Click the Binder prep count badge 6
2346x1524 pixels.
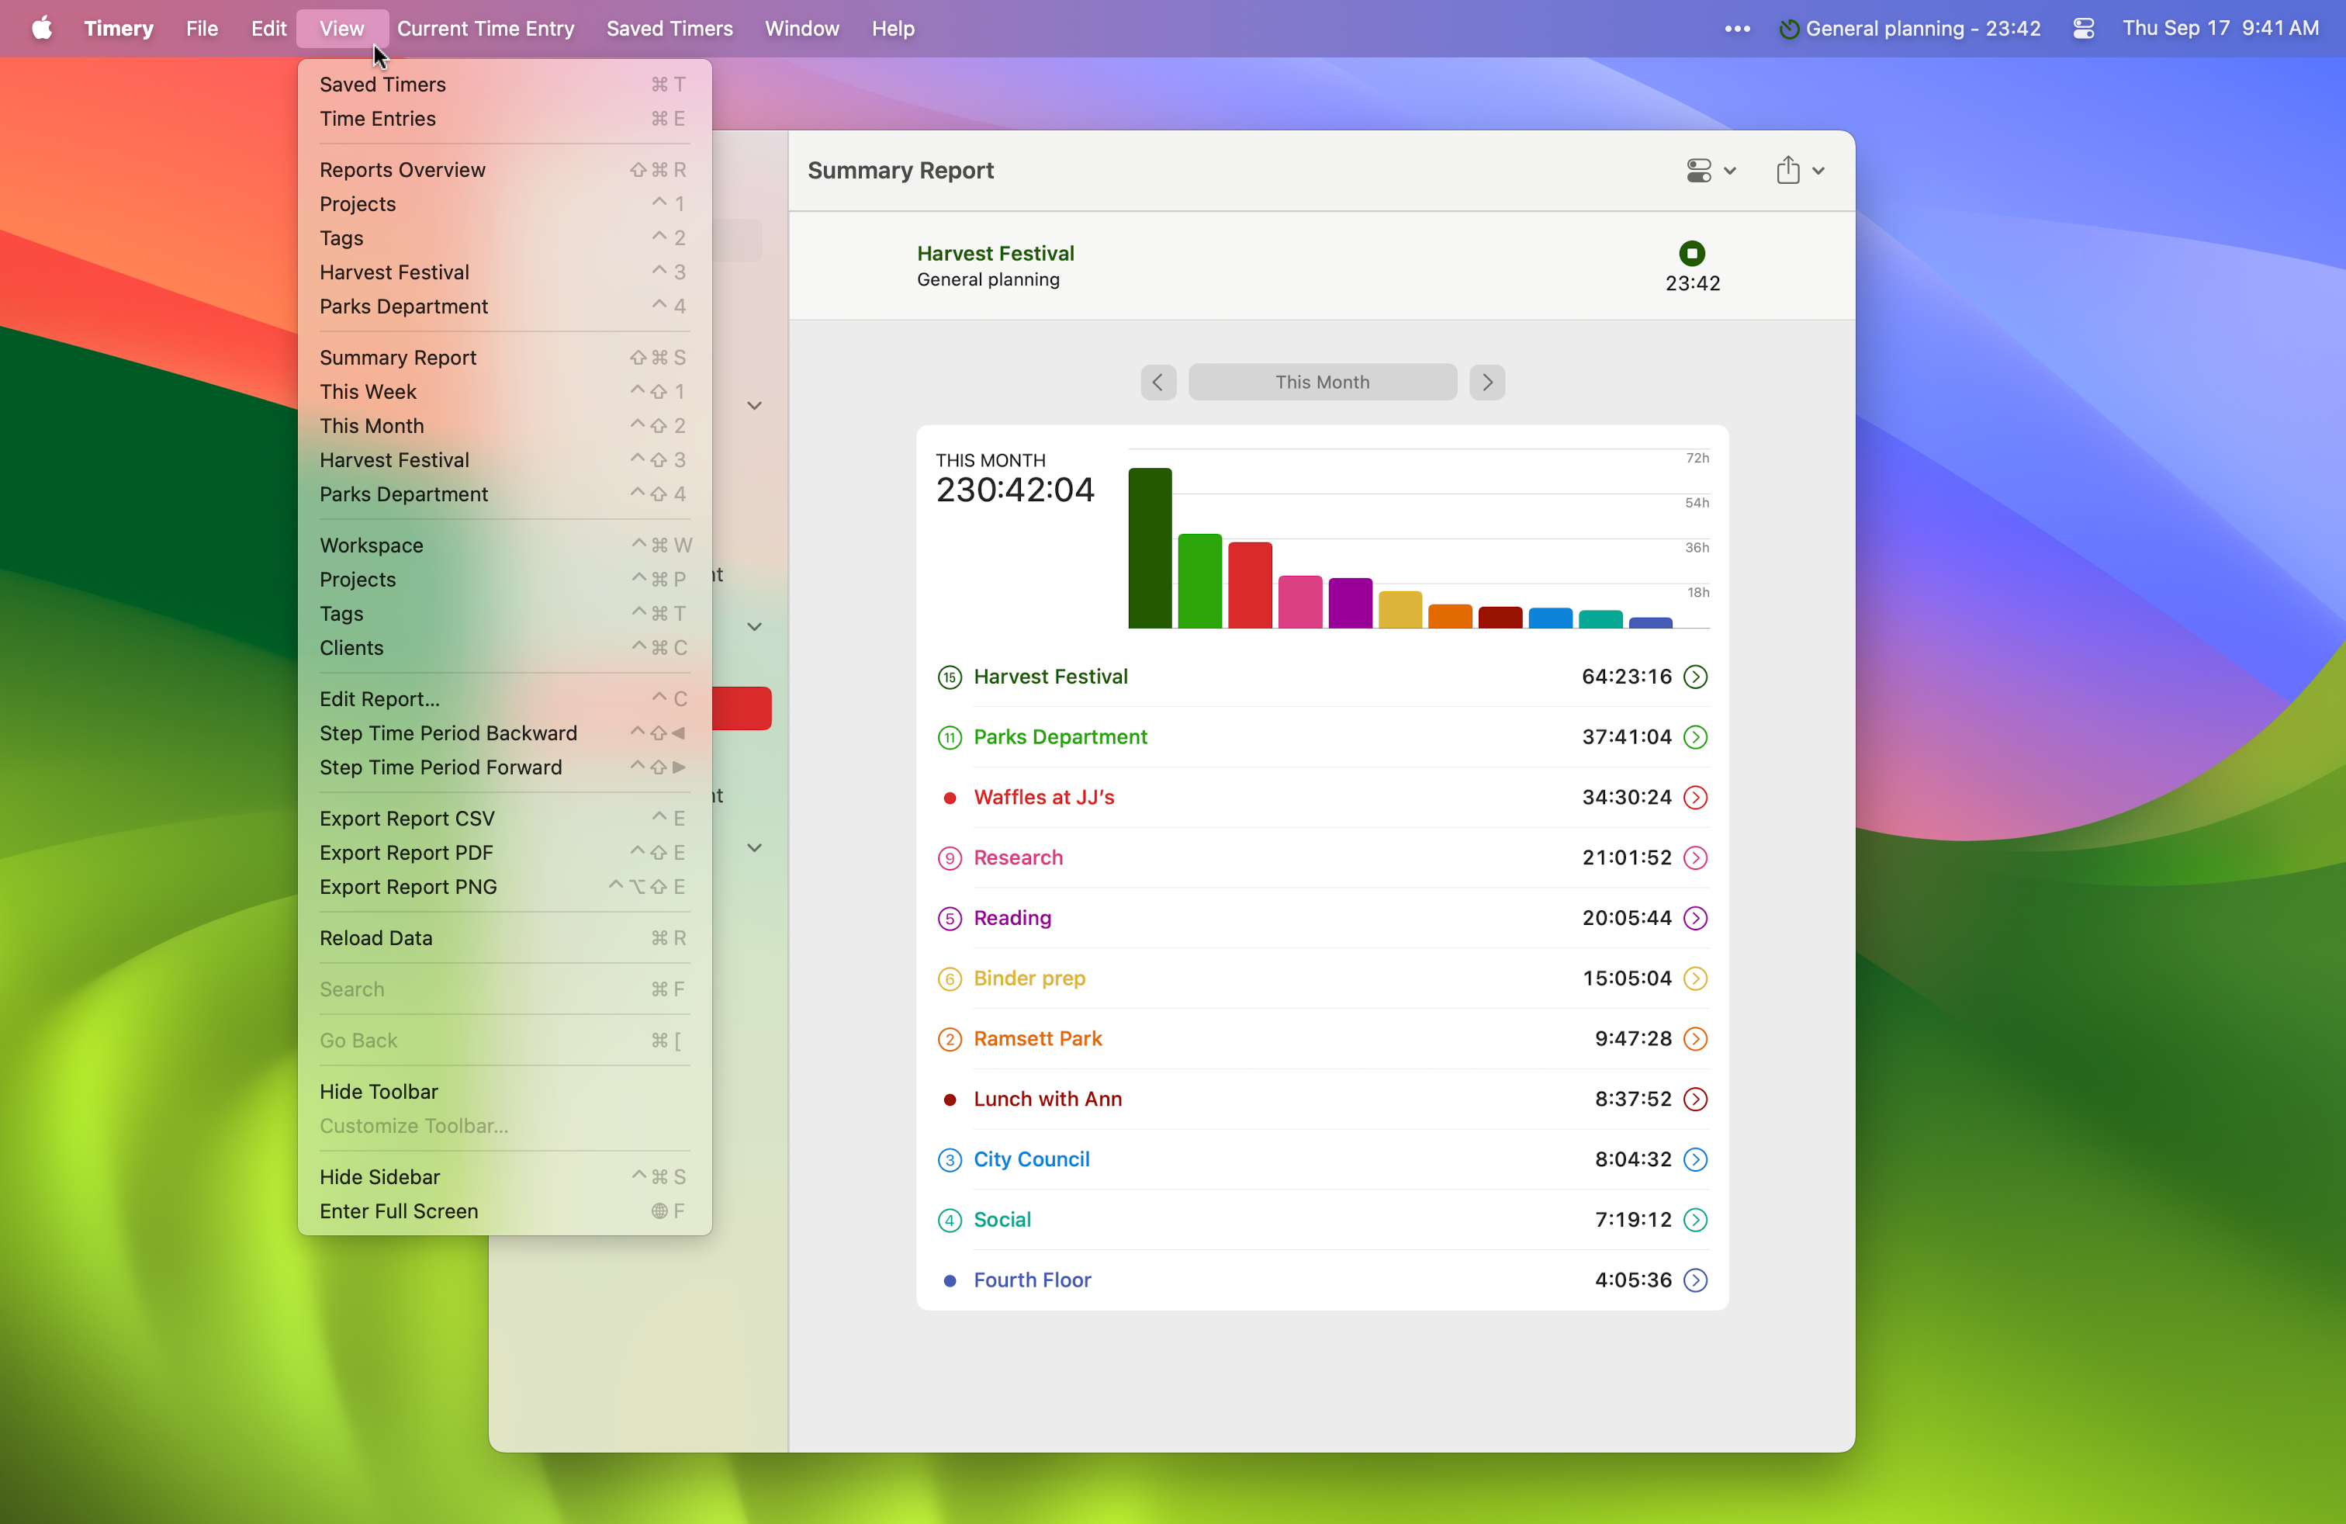click(950, 978)
